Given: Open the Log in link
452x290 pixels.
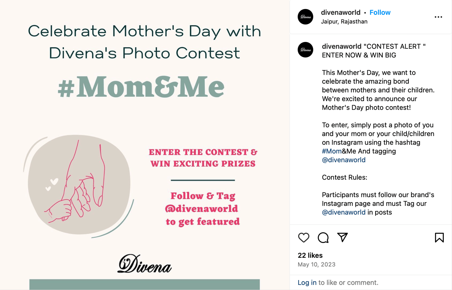Looking at the screenshot, I should (x=307, y=283).
